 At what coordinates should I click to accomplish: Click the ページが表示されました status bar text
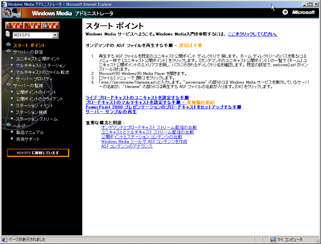coord(27,240)
